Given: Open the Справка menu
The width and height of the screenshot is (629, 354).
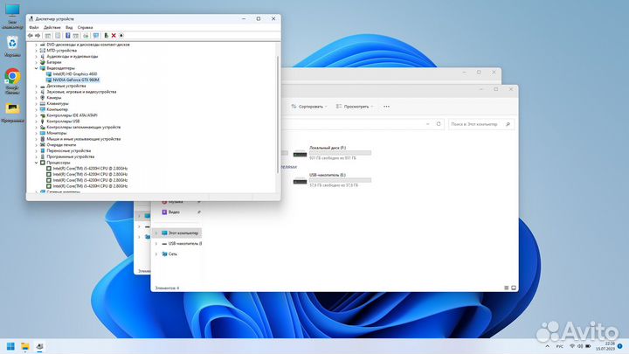Looking at the screenshot, I should [x=85, y=27].
